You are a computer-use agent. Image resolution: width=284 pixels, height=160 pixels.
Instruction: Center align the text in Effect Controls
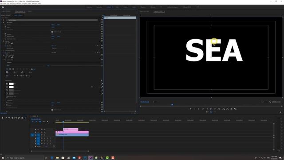coord(10,69)
